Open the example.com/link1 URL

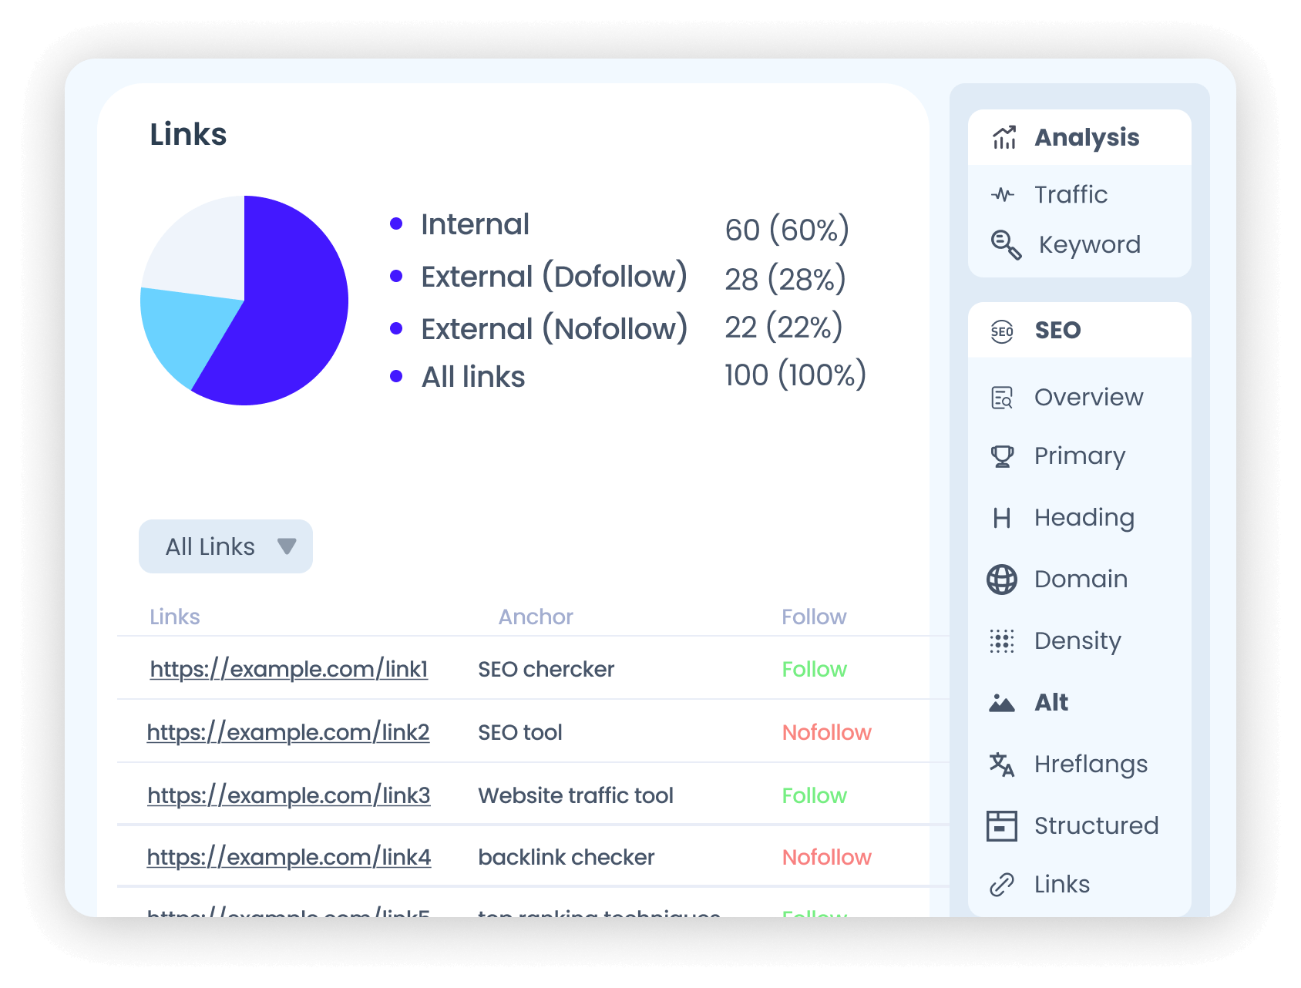[x=288, y=669]
